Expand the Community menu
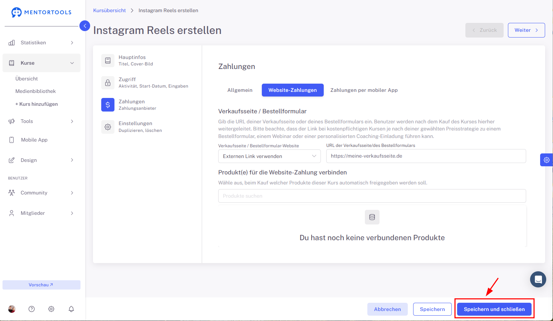Viewport: 553px width, 321px height. click(41, 193)
